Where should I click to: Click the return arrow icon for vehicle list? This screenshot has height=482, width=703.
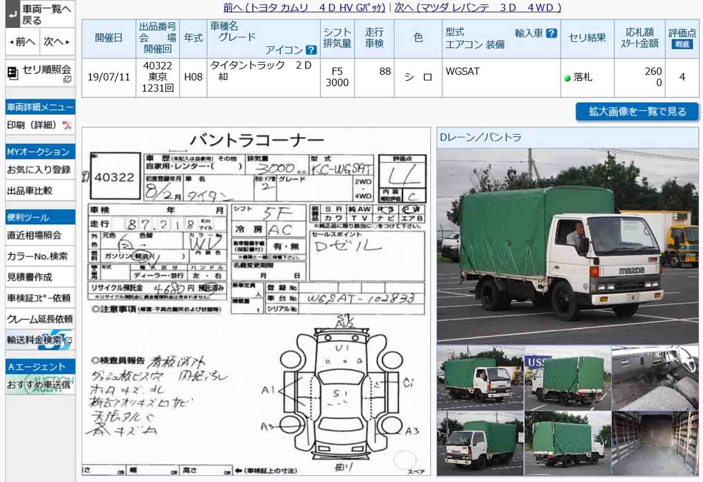tap(13, 14)
